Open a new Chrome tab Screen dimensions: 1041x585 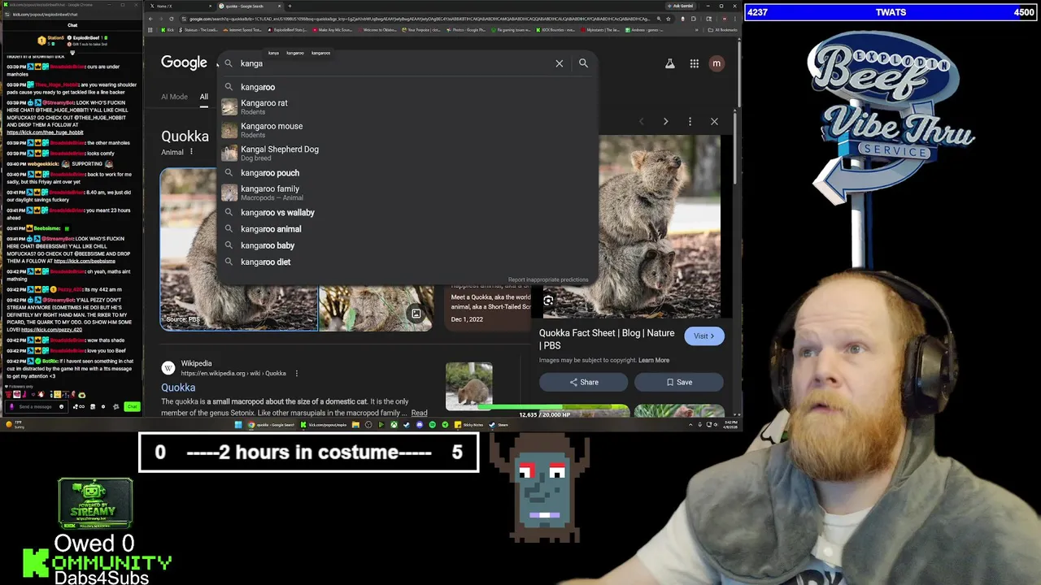(x=290, y=6)
